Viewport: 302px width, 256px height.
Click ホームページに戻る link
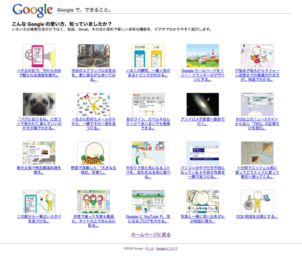click(151, 235)
